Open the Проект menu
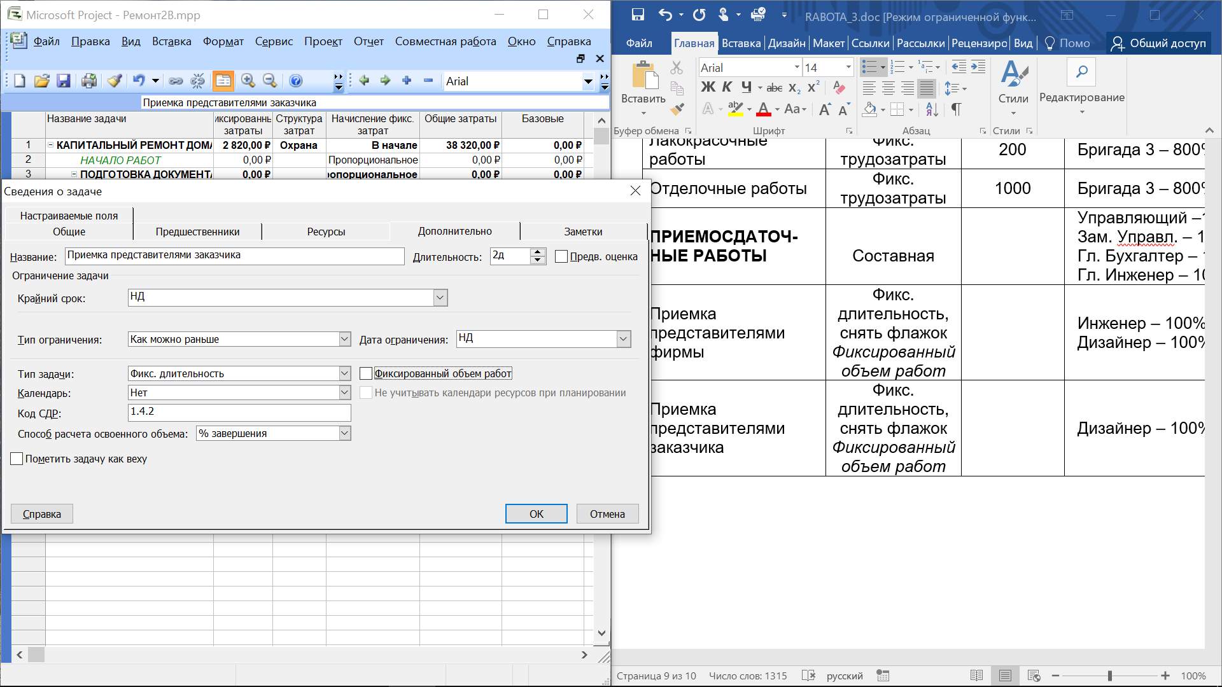The image size is (1222, 687). [x=323, y=41]
